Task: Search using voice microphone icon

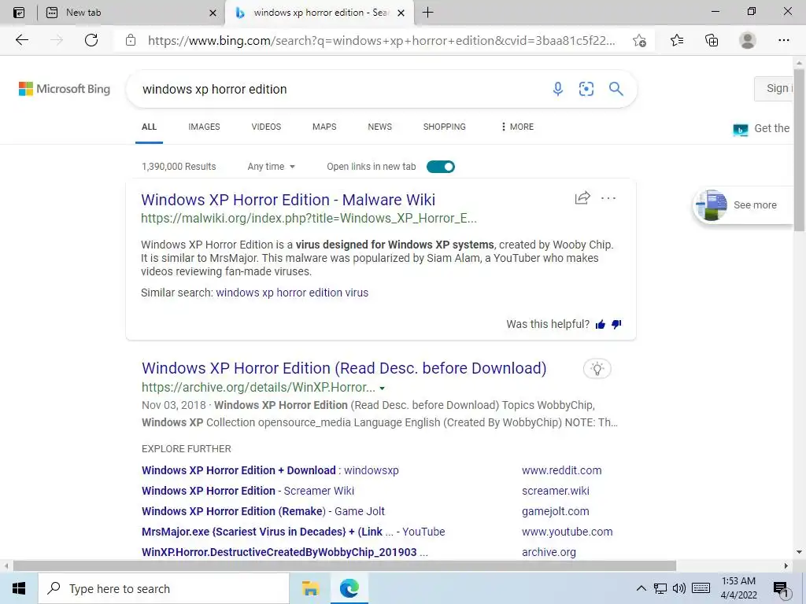Action: (558, 89)
